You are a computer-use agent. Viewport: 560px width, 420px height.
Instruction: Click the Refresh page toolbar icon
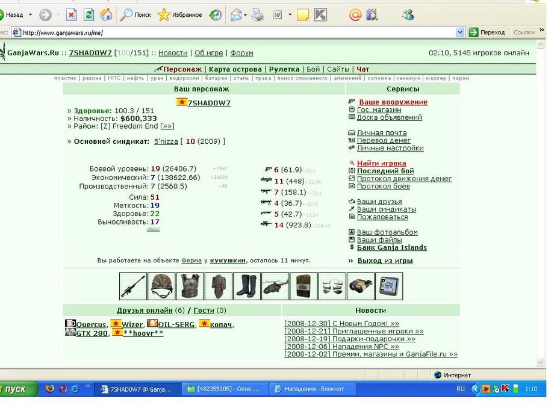point(89,14)
